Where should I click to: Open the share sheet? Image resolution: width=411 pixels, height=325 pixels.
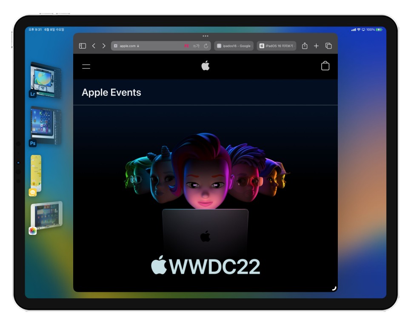pyautogui.click(x=305, y=46)
